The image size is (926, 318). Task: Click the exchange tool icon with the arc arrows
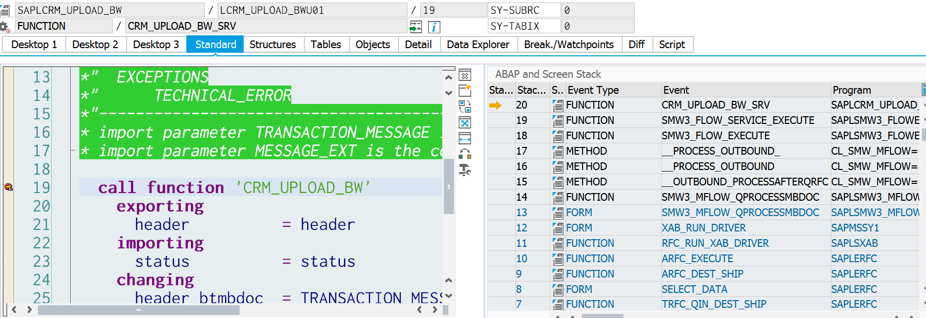click(x=465, y=154)
